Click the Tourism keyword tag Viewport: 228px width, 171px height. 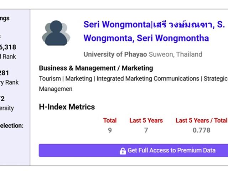tap(50, 79)
